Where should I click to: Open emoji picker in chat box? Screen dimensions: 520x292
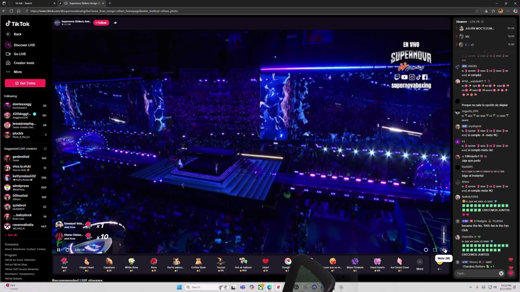(x=501, y=273)
